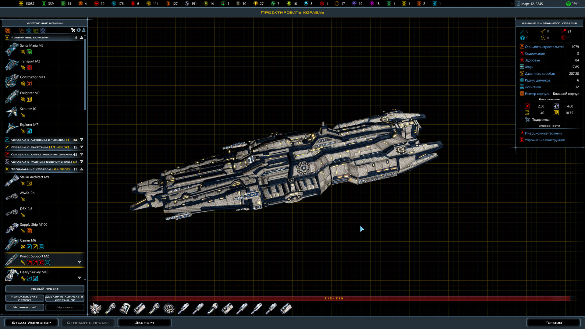Select the orange all-ships filter icon
The image size is (585, 329).
(8, 30)
